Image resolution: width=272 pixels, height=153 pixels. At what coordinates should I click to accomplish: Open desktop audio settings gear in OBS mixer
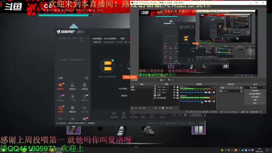tap(214, 101)
